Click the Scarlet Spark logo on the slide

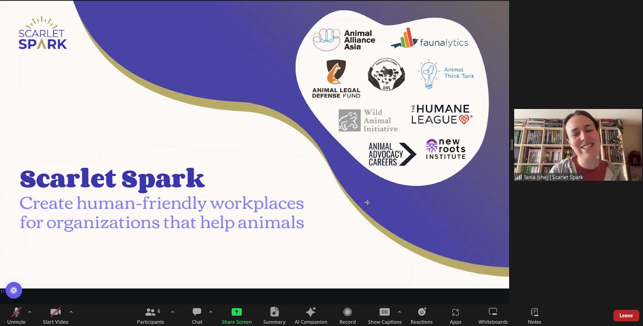coord(43,33)
